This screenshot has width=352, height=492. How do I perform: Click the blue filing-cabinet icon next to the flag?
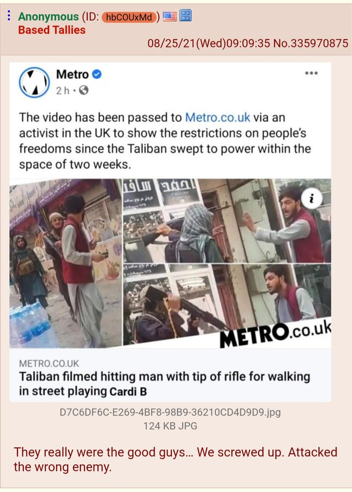click(185, 16)
